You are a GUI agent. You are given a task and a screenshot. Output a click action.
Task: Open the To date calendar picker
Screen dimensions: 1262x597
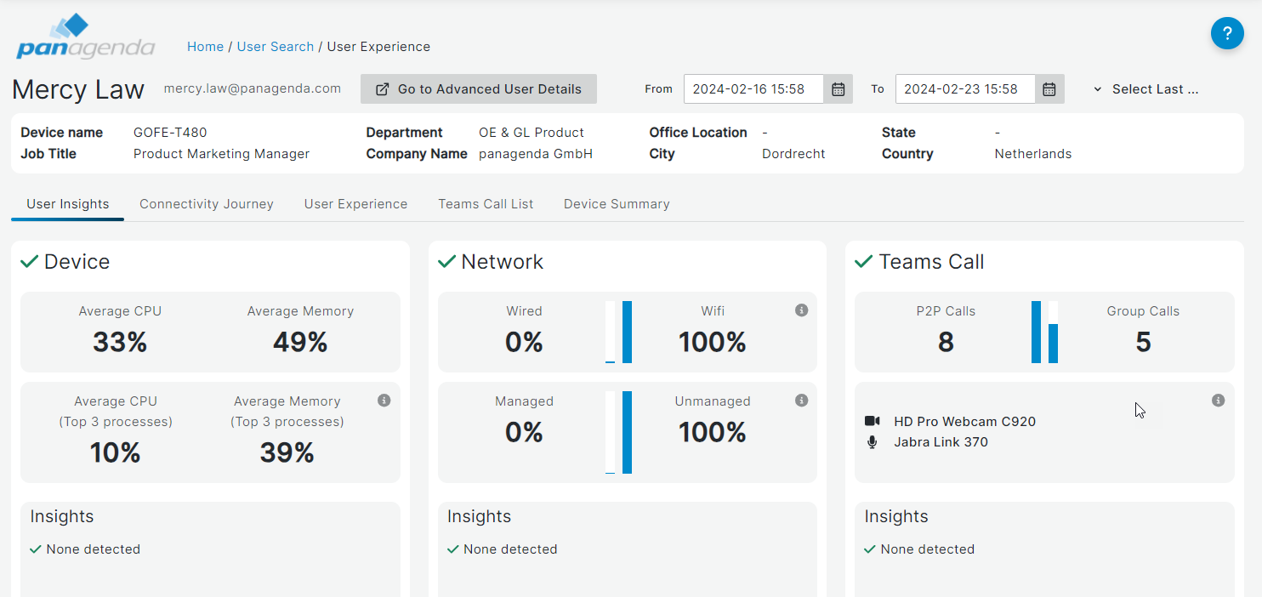point(1049,89)
